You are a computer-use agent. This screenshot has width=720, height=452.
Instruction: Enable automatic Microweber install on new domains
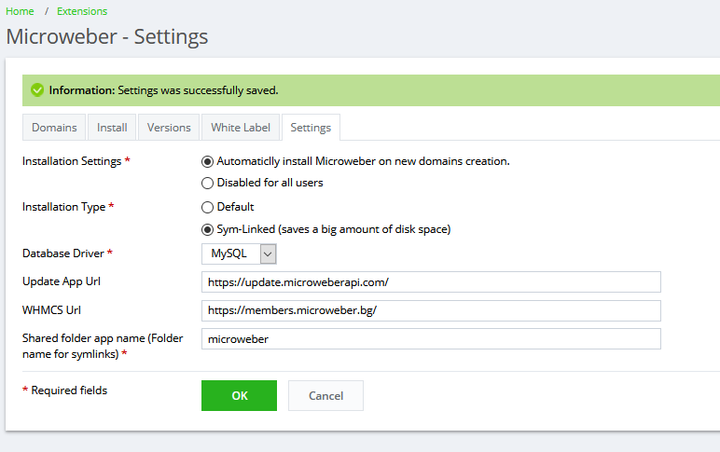point(208,161)
